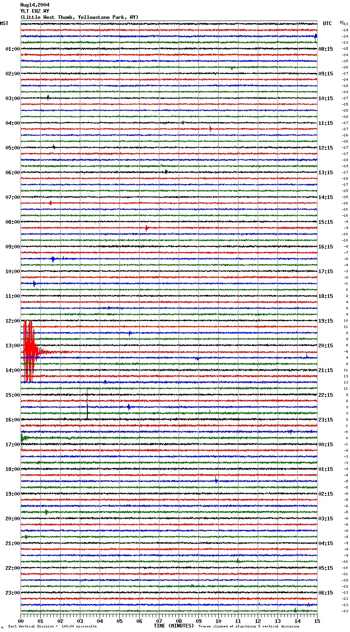The width and height of the screenshot is (350, 632).
Task: Click the 14:15 UTC time label
Action: (326, 197)
